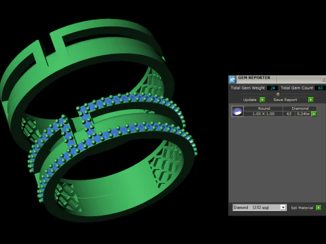Click the '63' count cell in gem row
Screen dimensions: 326x244
click(x=289, y=114)
